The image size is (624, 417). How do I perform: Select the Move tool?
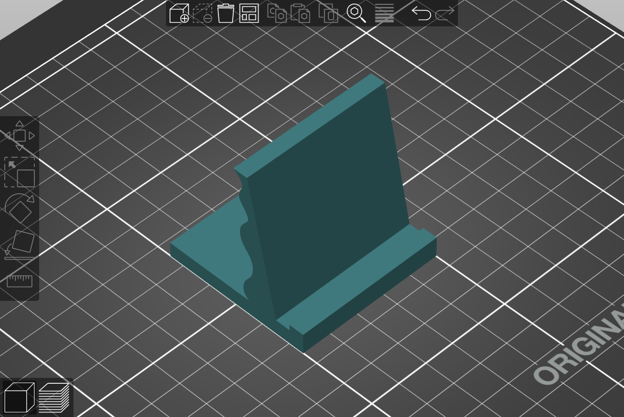[x=20, y=136]
